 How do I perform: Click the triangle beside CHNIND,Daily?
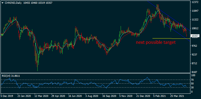pos(3,3)
